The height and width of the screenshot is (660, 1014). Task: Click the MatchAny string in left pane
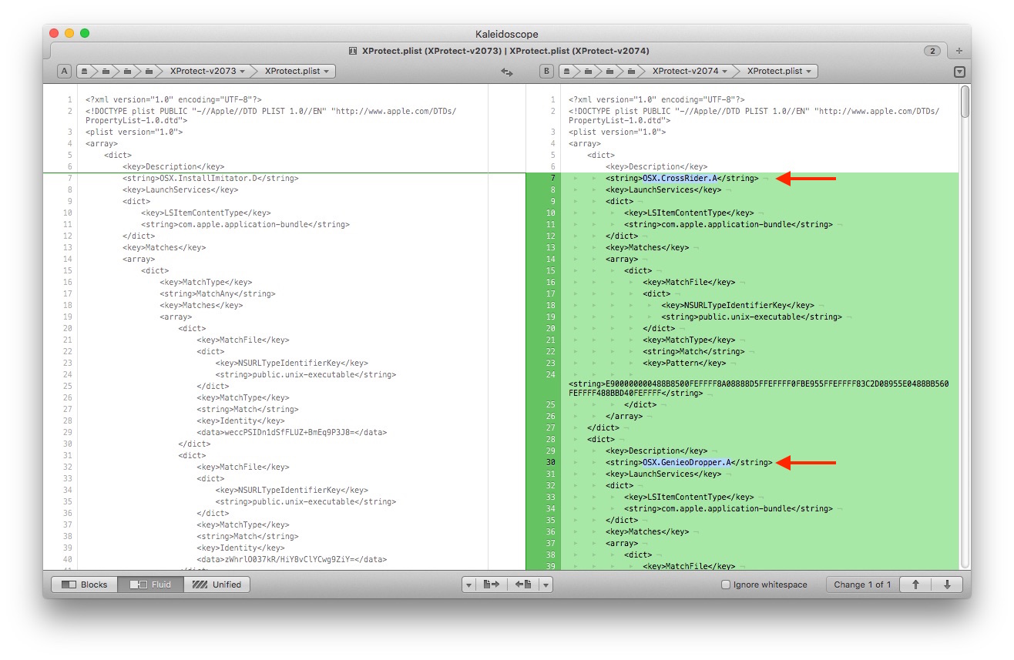pyautogui.click(x=217, y=293)
